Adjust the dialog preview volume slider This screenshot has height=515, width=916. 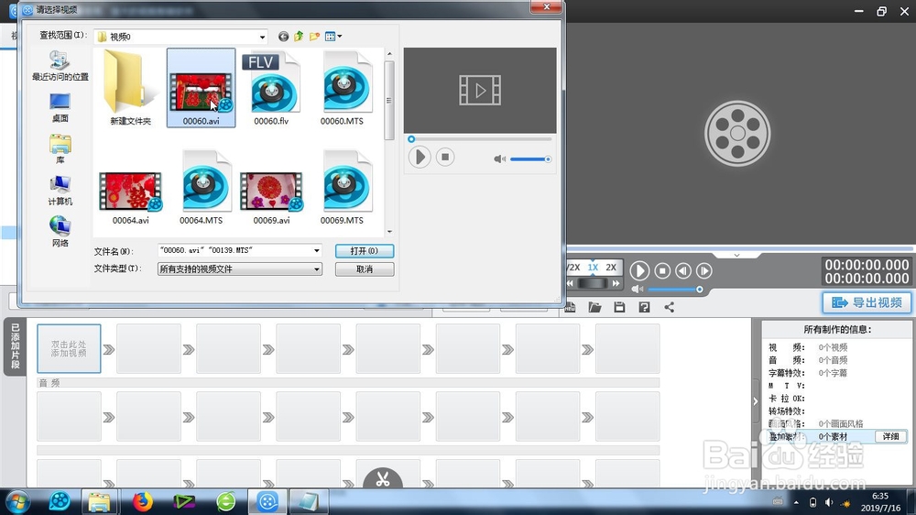[x=530, y=159]
